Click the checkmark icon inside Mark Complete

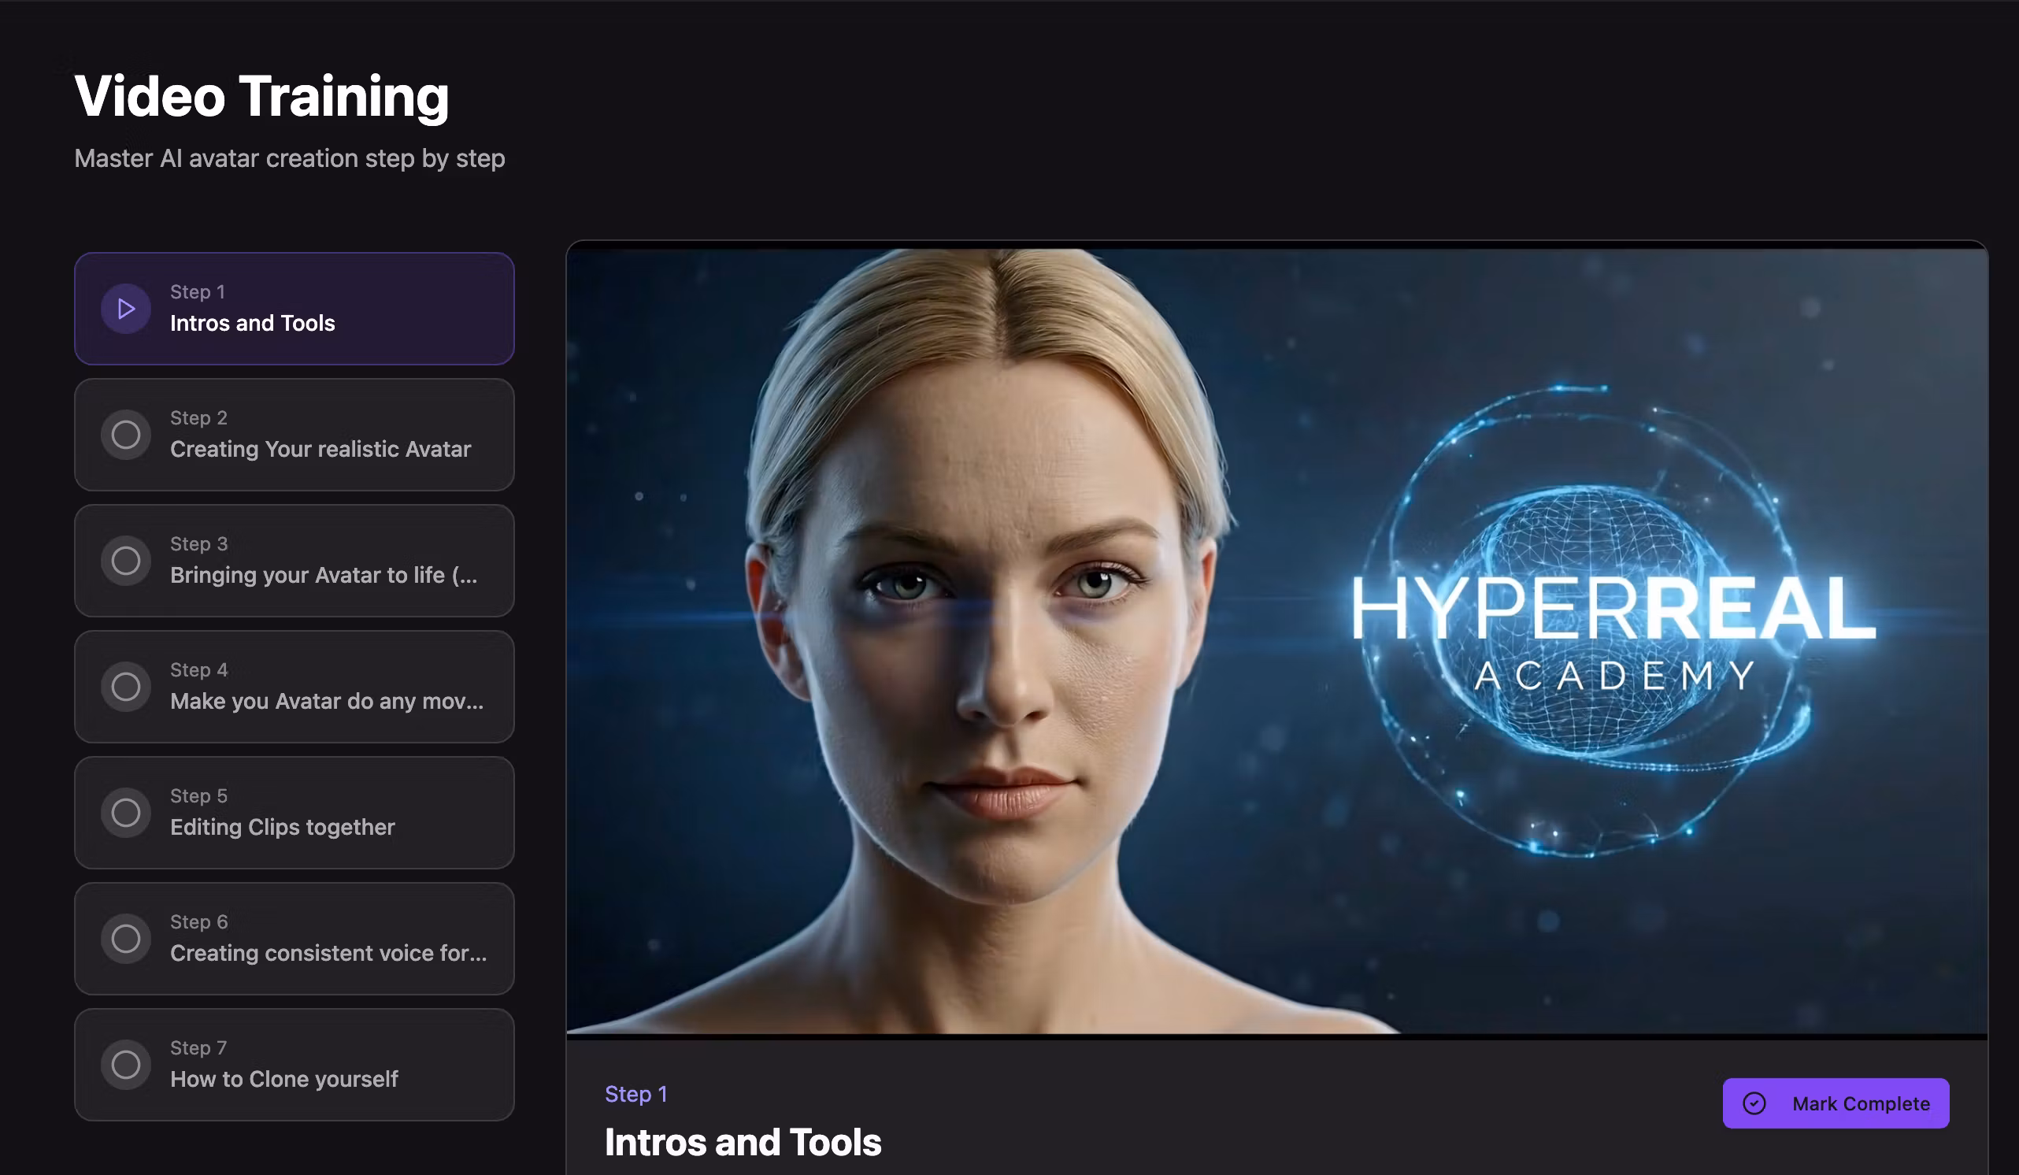coord(1754,1103)
